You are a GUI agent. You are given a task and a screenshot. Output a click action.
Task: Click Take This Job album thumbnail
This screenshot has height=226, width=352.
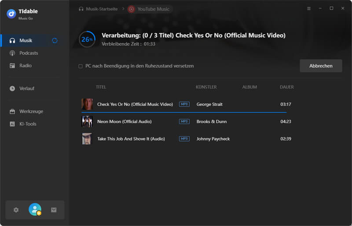(x=87, y=139)
